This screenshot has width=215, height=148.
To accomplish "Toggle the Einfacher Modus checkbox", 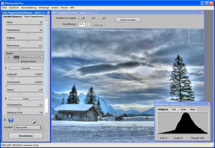I will point(18,61).
